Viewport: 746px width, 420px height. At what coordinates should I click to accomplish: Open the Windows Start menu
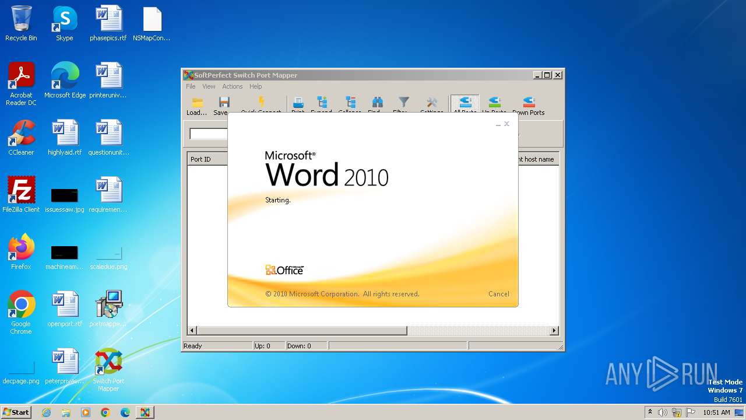[x=16, y=412]
